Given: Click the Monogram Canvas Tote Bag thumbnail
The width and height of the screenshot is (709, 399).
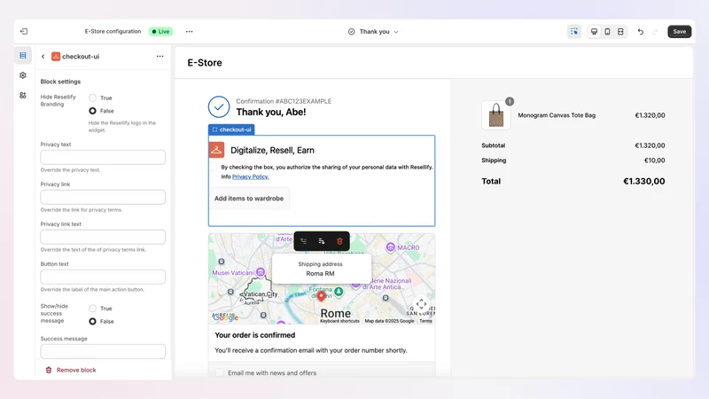Looking at the screenshot, I should [496, 115].
